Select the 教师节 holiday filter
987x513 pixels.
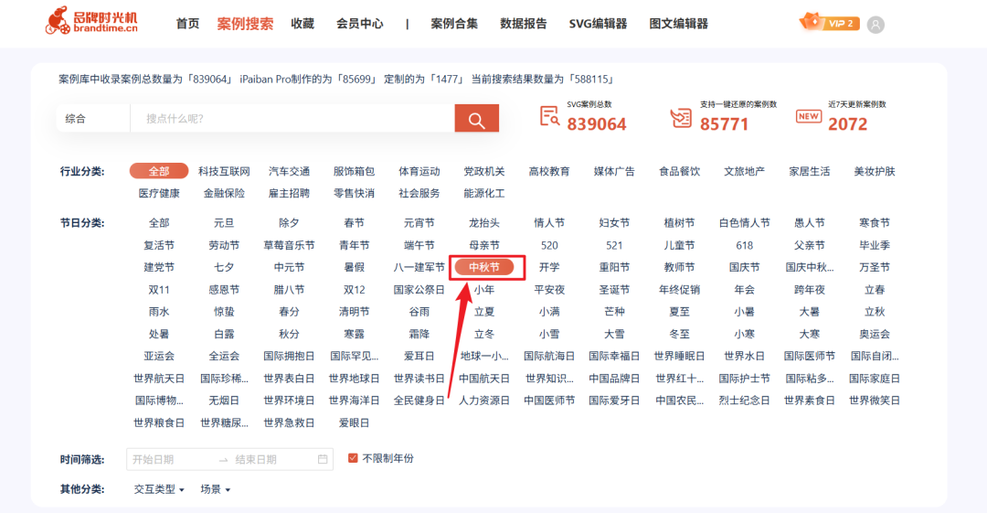[x=679, y=267]
